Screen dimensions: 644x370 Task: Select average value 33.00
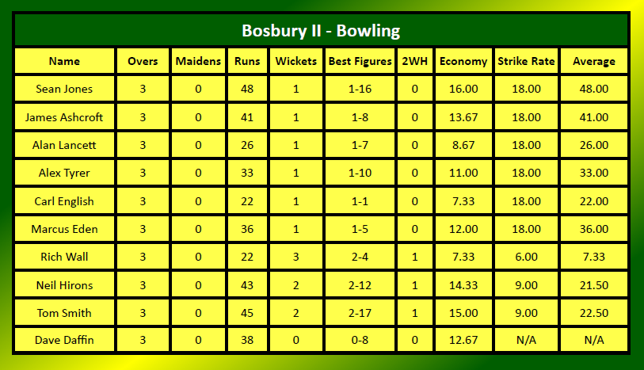[x=594, y=173]
